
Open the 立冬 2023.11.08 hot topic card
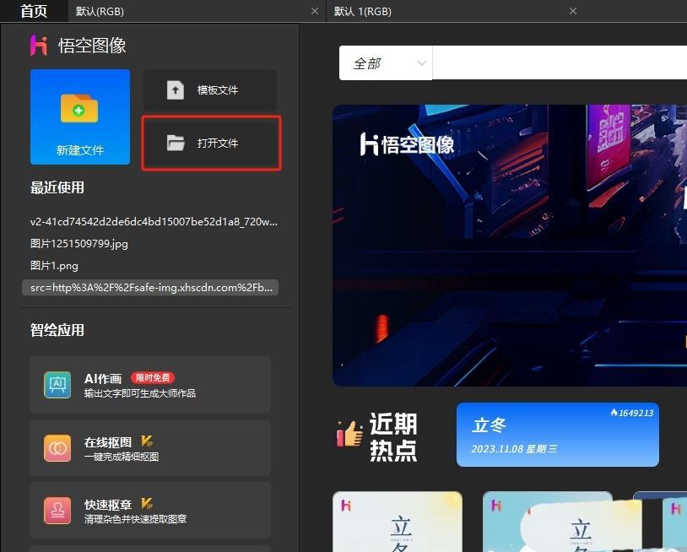[x=558, y=435]
